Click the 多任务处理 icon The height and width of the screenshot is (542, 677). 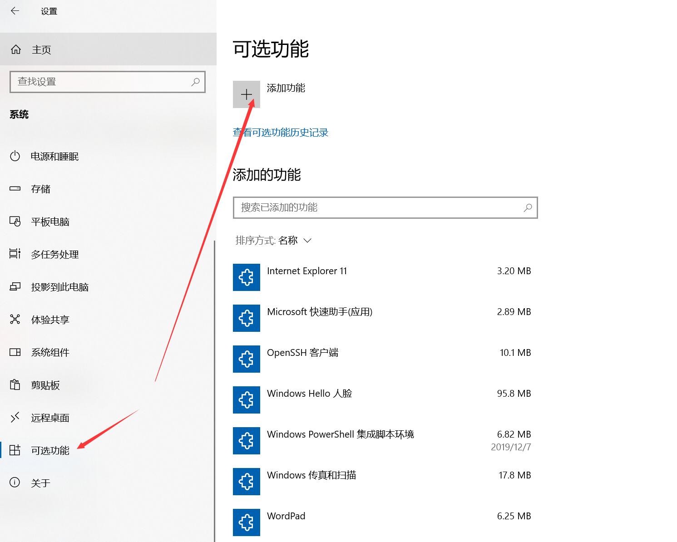[15, 254]
